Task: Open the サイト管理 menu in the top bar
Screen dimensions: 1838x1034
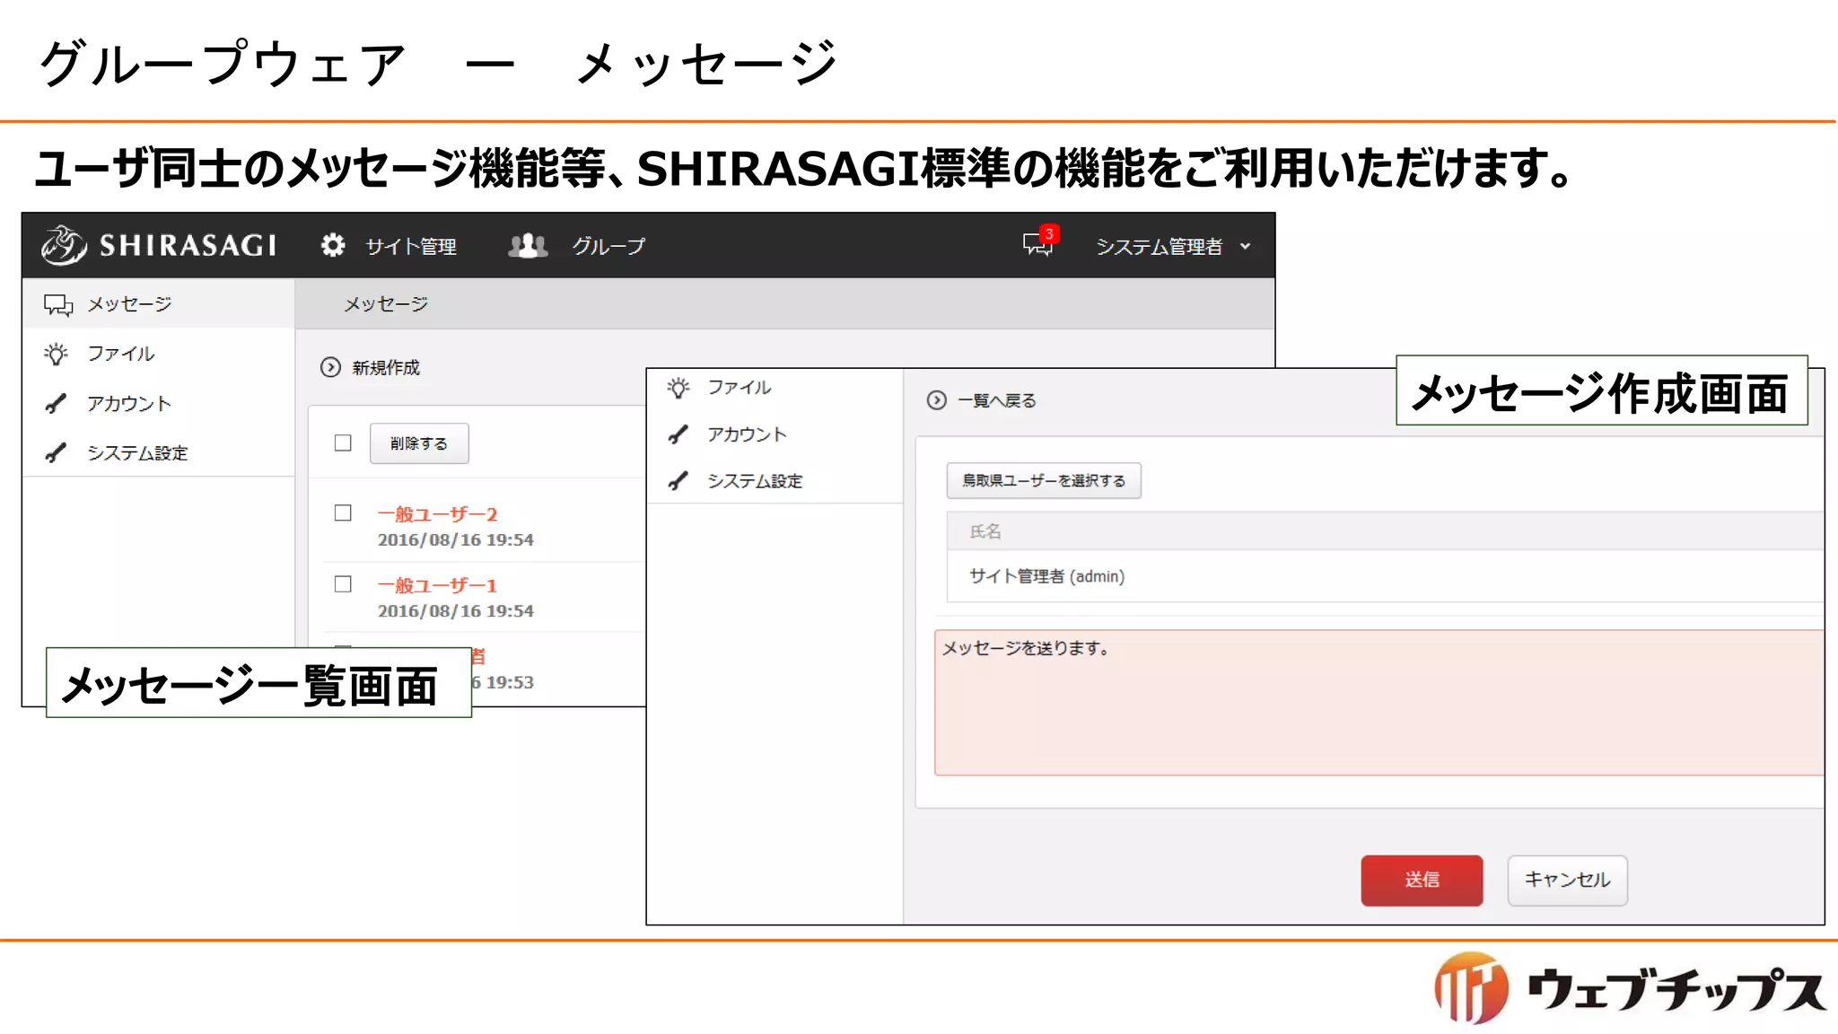Action: click(x=411, y=246)
